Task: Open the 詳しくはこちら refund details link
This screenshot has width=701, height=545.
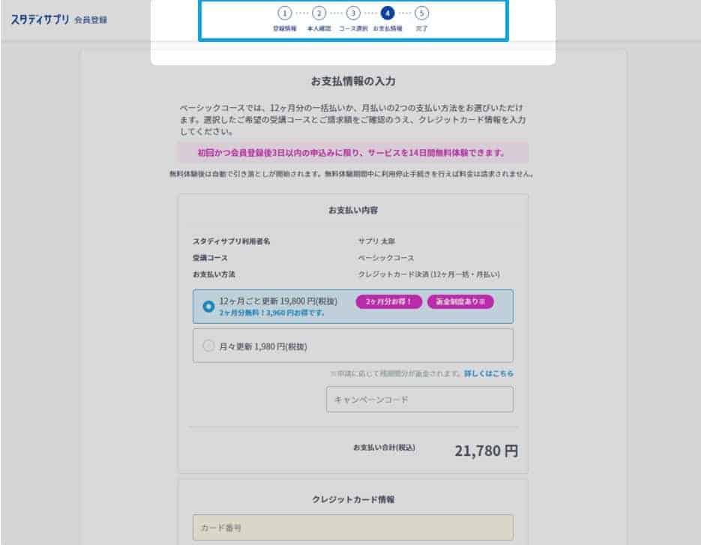Action: point(489,373)
